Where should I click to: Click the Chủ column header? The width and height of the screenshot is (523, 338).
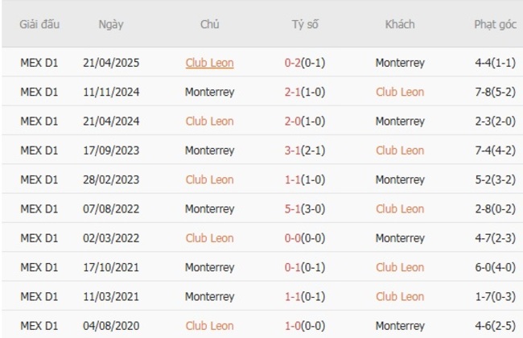(x=209, y=24)
